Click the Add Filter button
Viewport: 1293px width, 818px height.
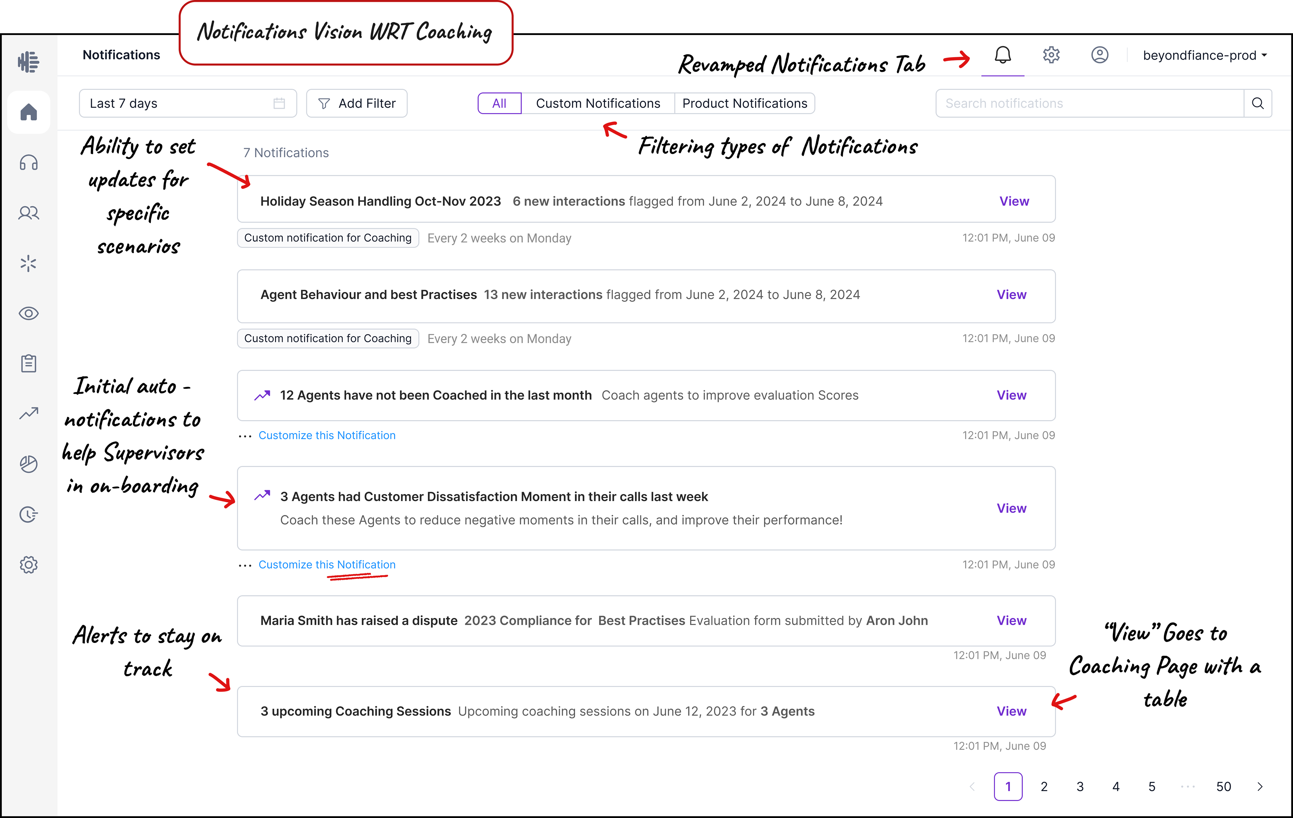pos(357,103)
